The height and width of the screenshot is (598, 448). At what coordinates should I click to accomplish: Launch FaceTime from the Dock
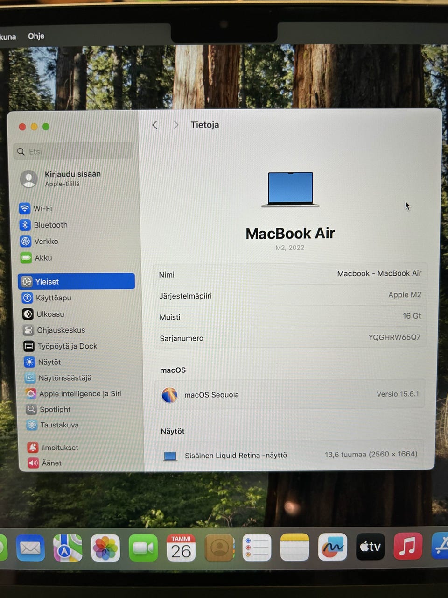point(143,548)
